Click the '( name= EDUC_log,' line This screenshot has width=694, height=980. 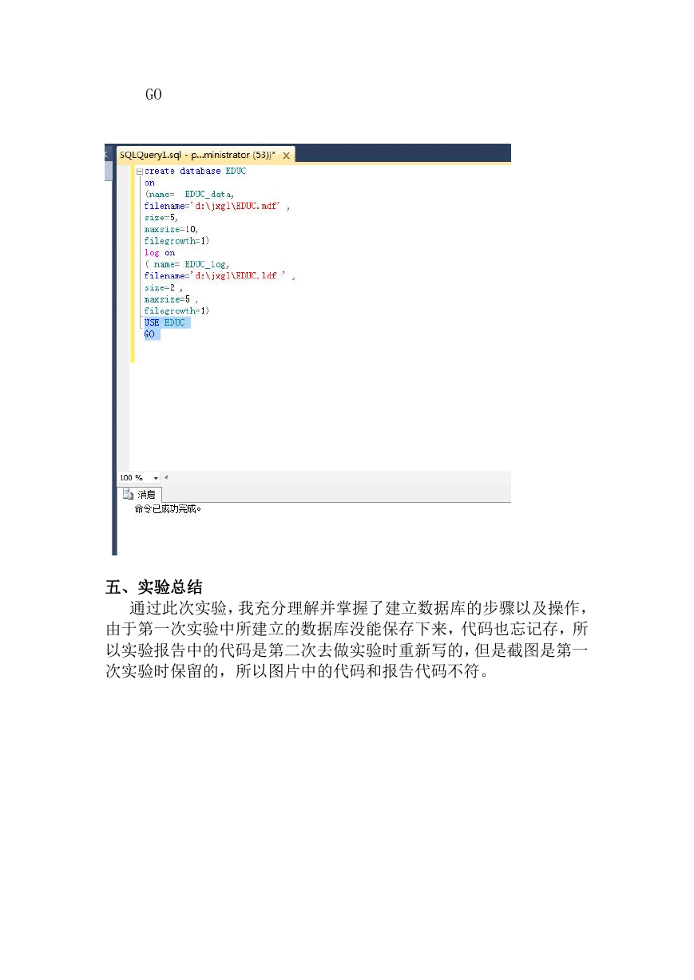click(x=187, y=264)
